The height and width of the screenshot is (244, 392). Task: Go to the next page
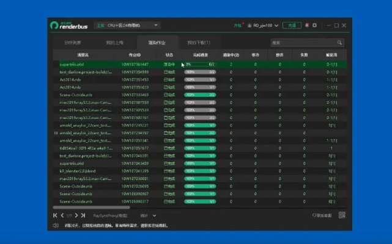tap(76, 215)
